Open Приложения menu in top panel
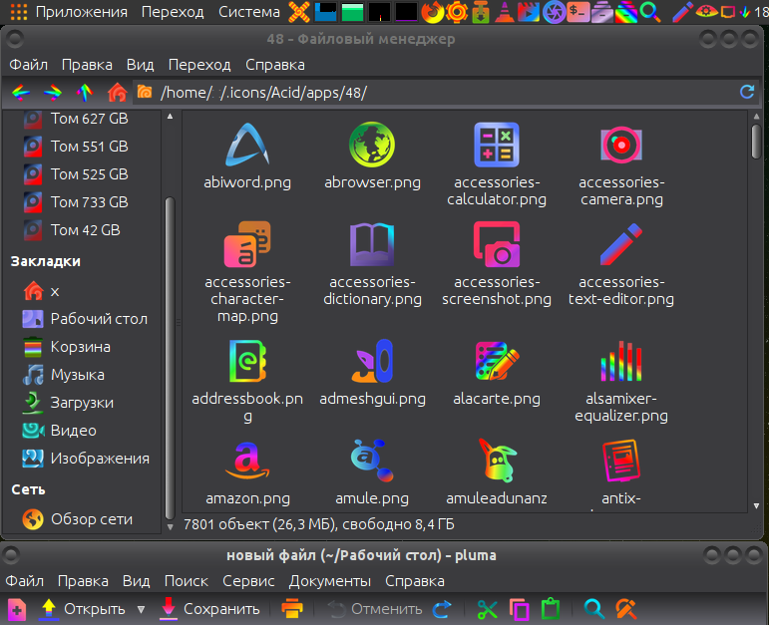Screen dimensions: 769x625 [82, 12]
